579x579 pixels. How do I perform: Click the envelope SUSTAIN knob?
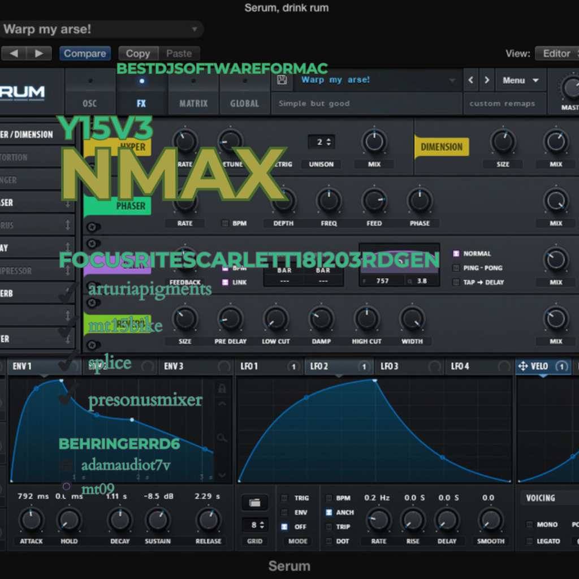pos(158,520)
